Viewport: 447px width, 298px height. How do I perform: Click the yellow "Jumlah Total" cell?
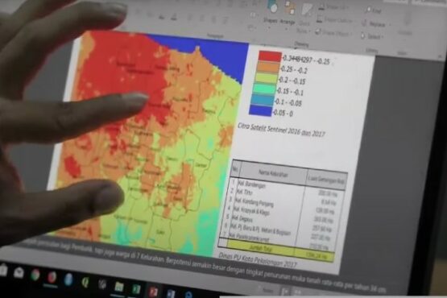(x=261, y=248)
